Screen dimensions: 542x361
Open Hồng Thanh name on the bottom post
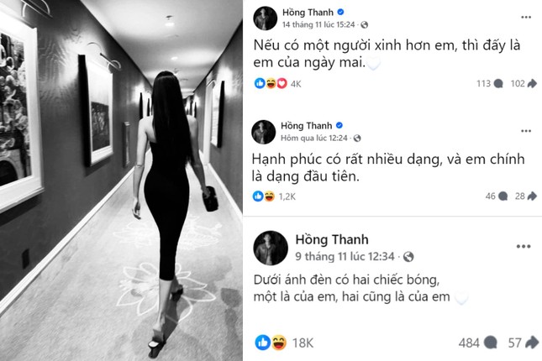point(332,239)
